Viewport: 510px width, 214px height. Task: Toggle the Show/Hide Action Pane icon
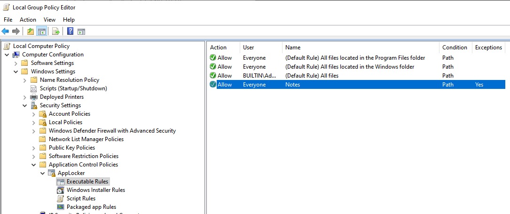[81, 32]
